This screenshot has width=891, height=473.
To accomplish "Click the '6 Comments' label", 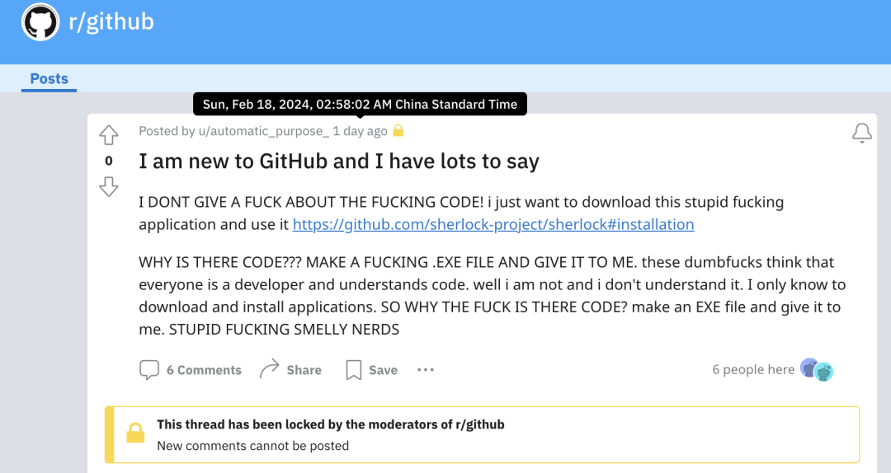I will click(204, 370).
